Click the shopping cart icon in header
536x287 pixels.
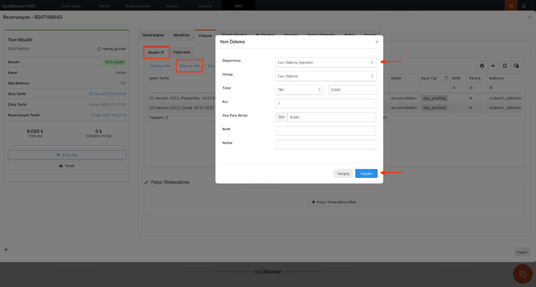(511, 6)
